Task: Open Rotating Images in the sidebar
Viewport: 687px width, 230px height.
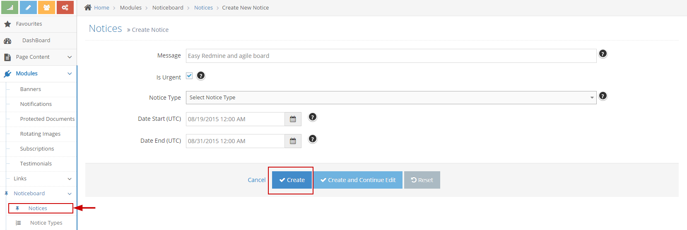Action: click(40, 134)
